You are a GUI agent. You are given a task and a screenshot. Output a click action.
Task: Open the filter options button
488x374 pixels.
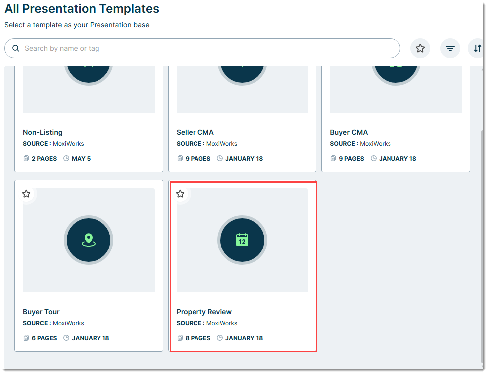450,48
